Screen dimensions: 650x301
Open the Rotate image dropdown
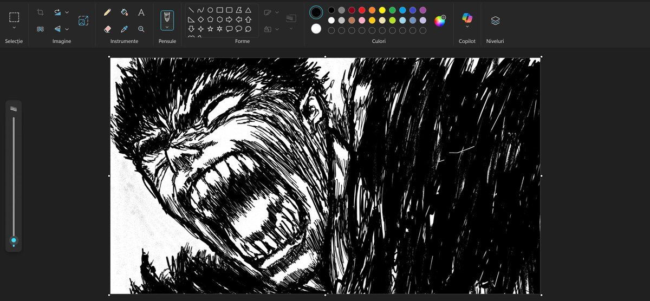(67, 12)
